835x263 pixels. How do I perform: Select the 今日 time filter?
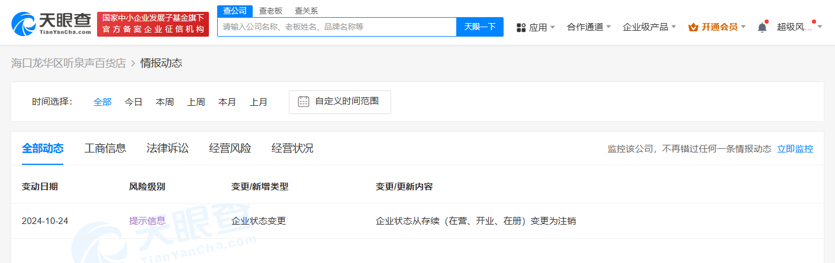tap(133, 102)
